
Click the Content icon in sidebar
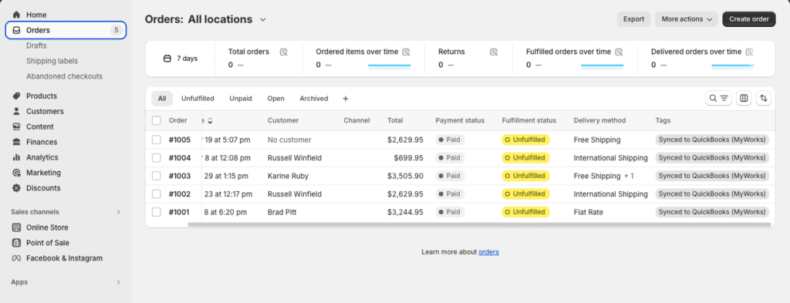pos(17,126)
